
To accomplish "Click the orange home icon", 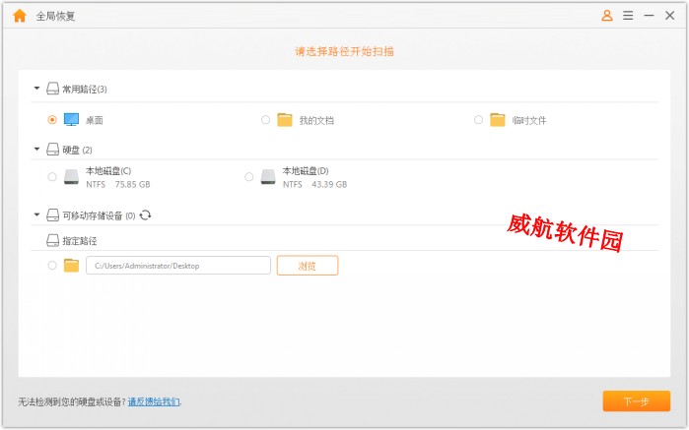I will pos(19,16).
